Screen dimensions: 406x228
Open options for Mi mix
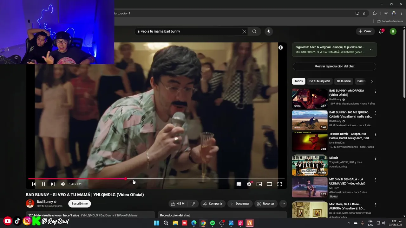point(375,158)
